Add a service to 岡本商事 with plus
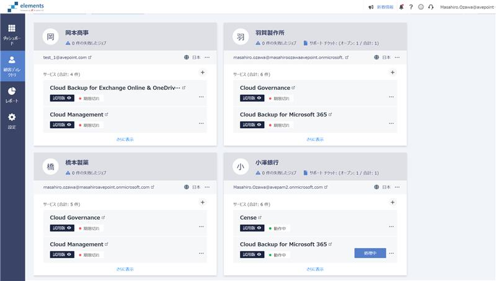Image resolution: width=496 pixels, height=281 pixels. click(x=203, y=72)
